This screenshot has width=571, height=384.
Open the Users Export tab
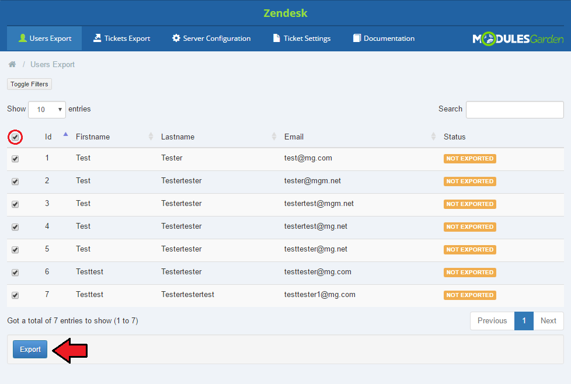(45, 38)
